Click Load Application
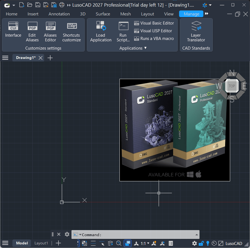This screenshot has width=250, height=248. point(101,31)
